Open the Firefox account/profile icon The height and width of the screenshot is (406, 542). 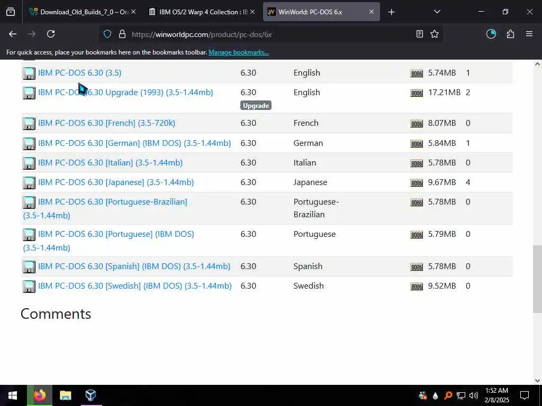[491, 34]
